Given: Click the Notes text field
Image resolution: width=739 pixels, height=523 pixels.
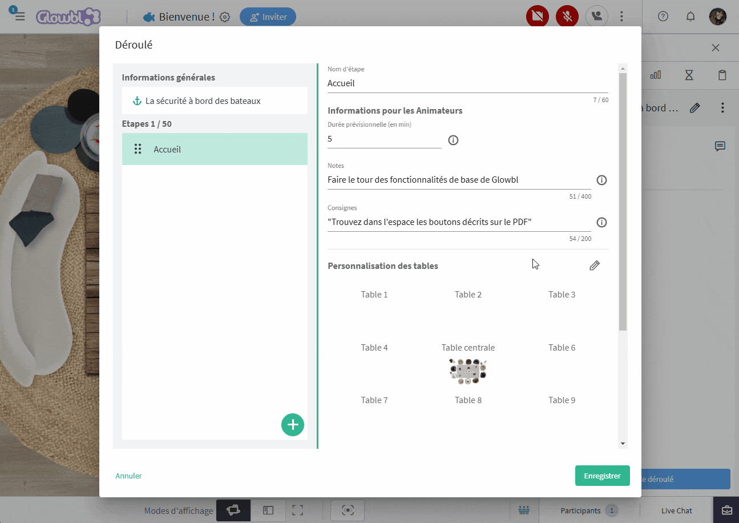Looking at the screenshot, I should click(459, 180).
